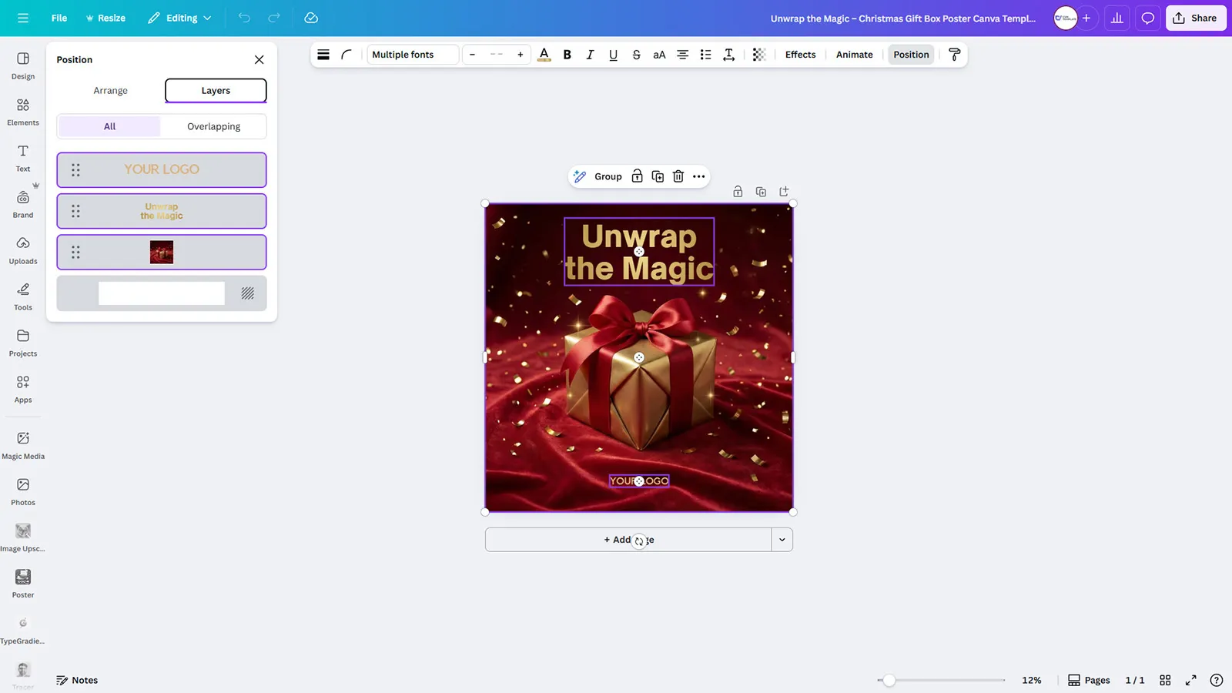Viewport: 1232px width, 693px height.
Task: Delete the selection with the trash icon
Action: tap(678, 176)
